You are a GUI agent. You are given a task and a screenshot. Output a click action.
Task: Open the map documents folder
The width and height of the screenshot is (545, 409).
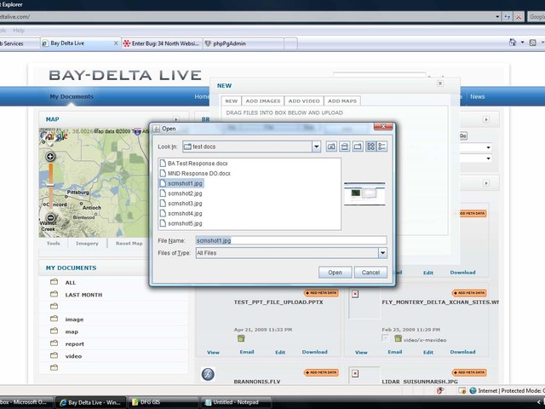[x=72, y=331]
